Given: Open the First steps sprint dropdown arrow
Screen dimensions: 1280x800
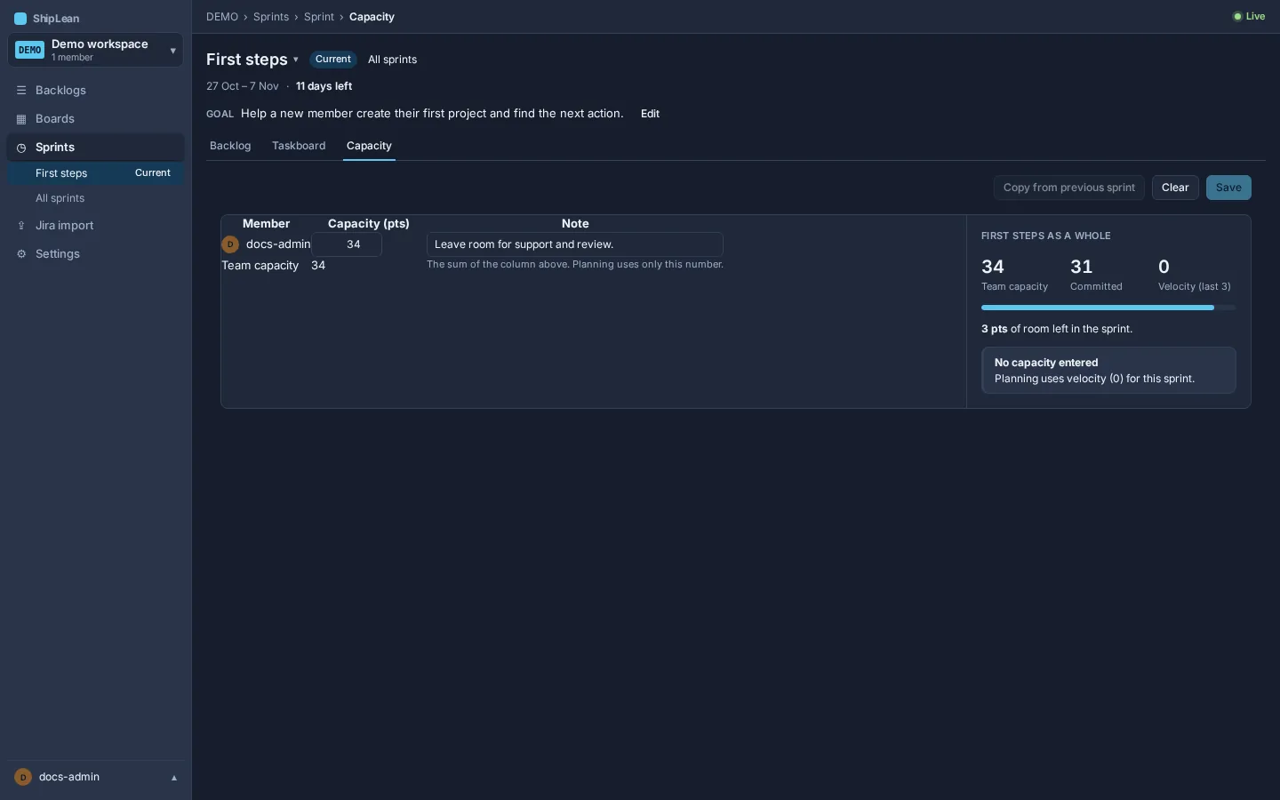Looking at the screenshot, I should (x=296, y=60).
